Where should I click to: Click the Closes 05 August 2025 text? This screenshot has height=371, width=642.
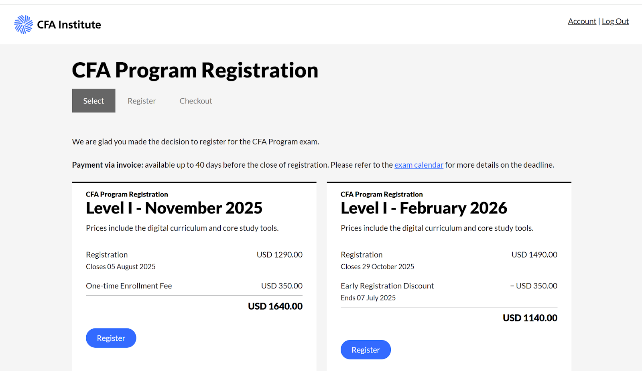coord(120,267)
